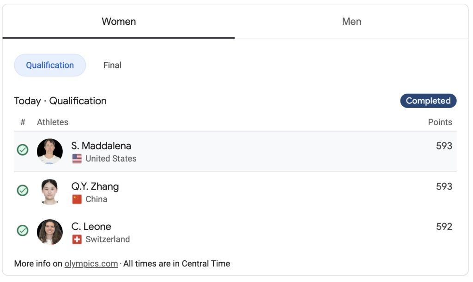The height and width of the screenshot is (282, 473).
Task: Click the Completed status badge
Action: point(428,101)
